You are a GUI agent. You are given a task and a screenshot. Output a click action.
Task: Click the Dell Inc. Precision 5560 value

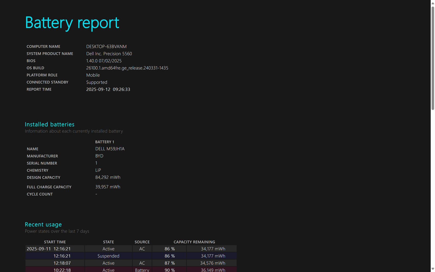coord(109,54)
